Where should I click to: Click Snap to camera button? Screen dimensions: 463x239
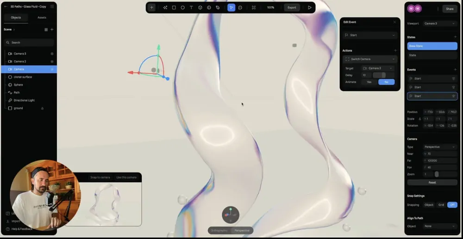click(100, 178)
